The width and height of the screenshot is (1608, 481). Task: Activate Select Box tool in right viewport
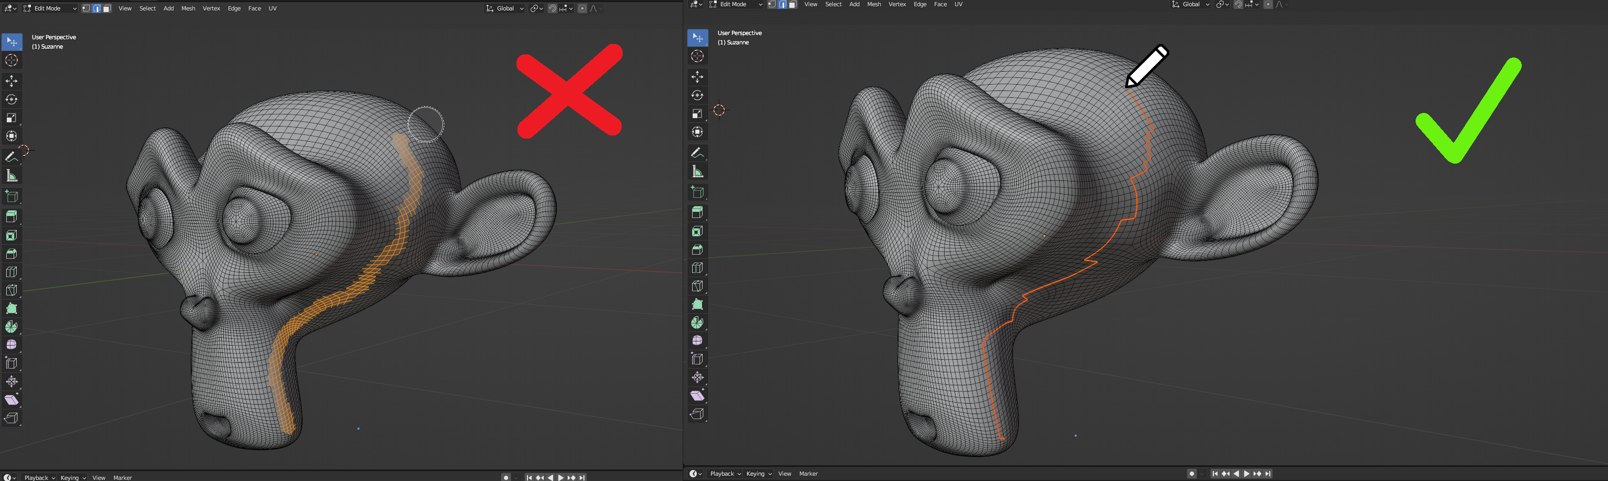pyautogui.click(x=698, y=38)
